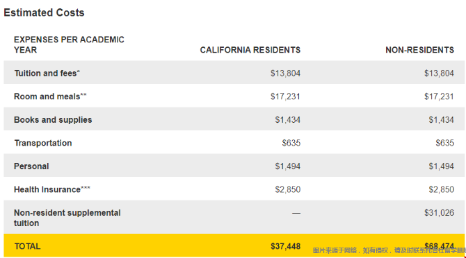Click the Non-Residents column header
This screenshot has width=466, height=258.
(x=419, y=50)
